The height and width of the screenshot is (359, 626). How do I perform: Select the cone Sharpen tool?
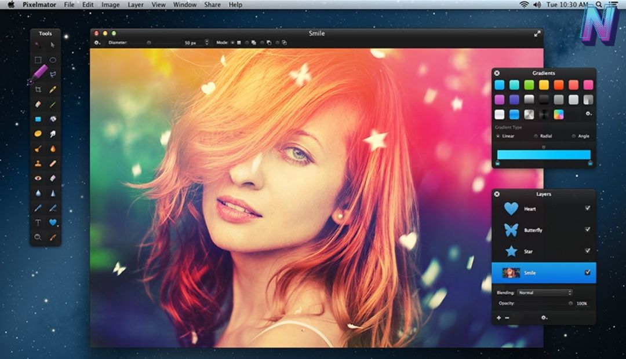tap(53, 193)
